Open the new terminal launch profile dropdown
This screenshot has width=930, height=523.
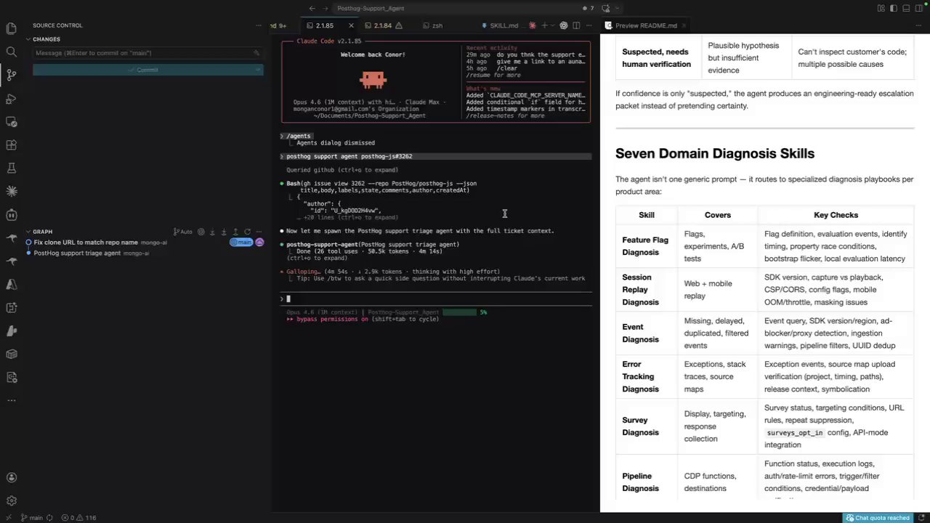(551, 25)
